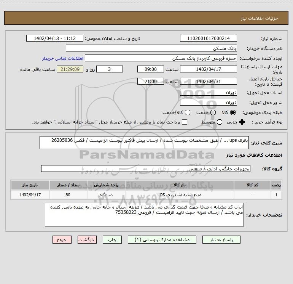This screenshot has width=293, height=284.
Task: Click the پاسخ به نیاز button
Action: coord(221,239)
